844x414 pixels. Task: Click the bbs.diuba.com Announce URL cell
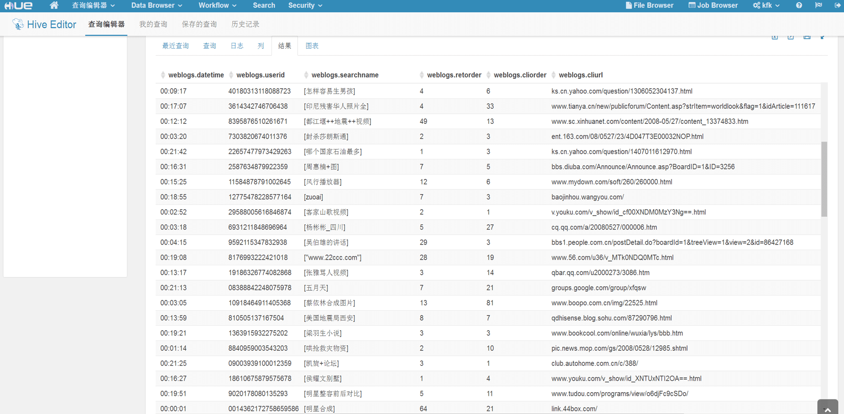coord(643,167)
